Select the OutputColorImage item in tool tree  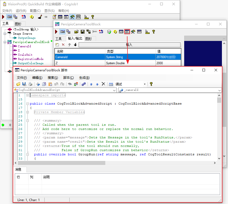point(31,63)
